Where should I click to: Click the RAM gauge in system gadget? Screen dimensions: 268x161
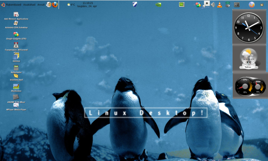258,87
